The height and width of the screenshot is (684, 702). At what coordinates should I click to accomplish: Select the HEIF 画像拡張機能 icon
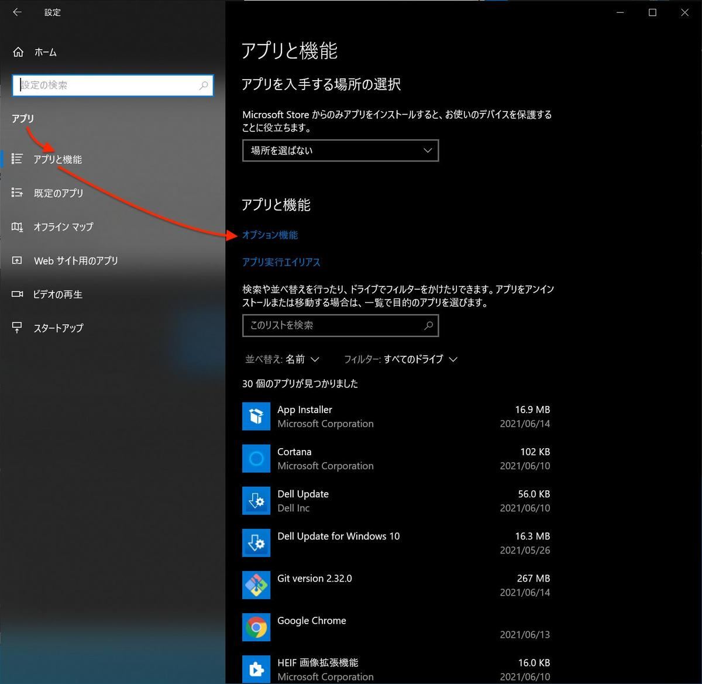(x=256, y=669)
